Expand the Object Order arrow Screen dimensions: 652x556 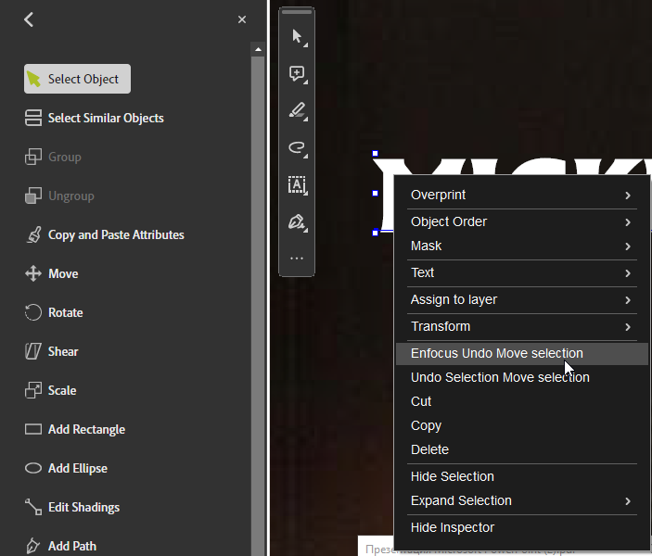[628, 222]
